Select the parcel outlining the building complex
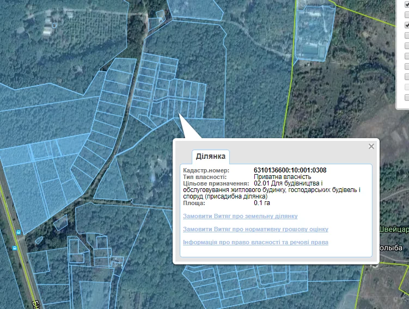The image size is (409, 309). pos(315,34)
